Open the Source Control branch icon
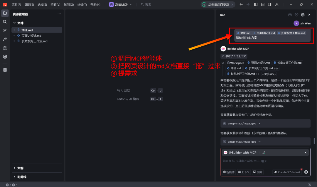The height and width of the screenshot is (187, 317). (x=5, y=31)
